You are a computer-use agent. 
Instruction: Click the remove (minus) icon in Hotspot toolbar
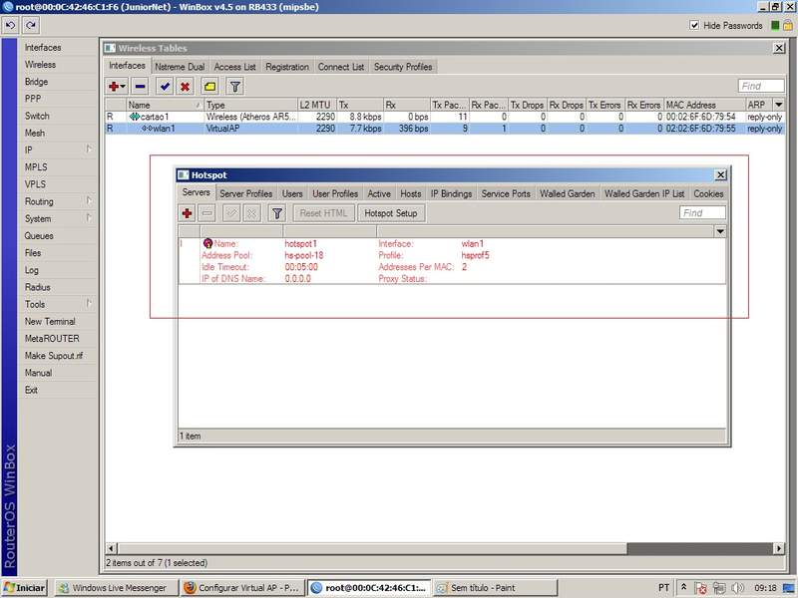click(206, 213)
